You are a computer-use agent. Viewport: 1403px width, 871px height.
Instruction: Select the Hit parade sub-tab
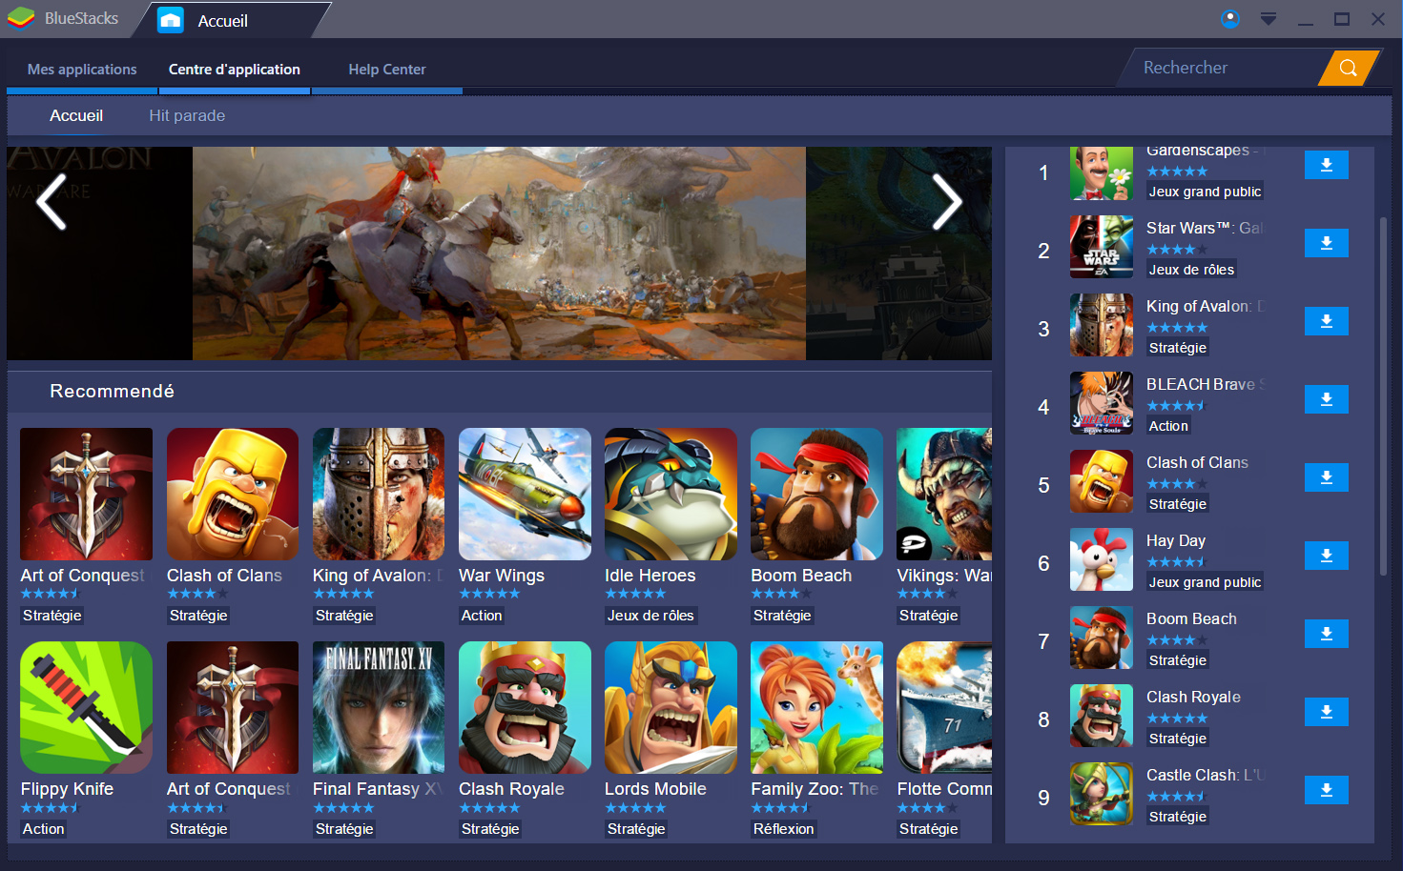[x=187, y=115]
